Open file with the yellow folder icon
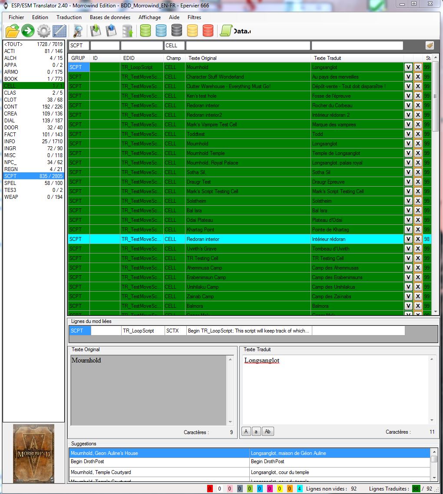 pos(12,31)
